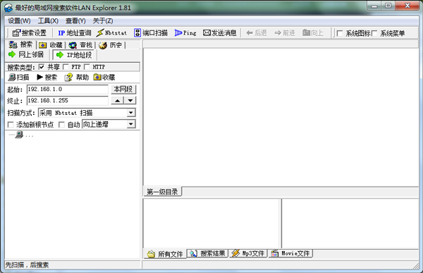Expand the 向上递增 dropdown
This screenshot has height=273, width=423.
coord(131,124)
